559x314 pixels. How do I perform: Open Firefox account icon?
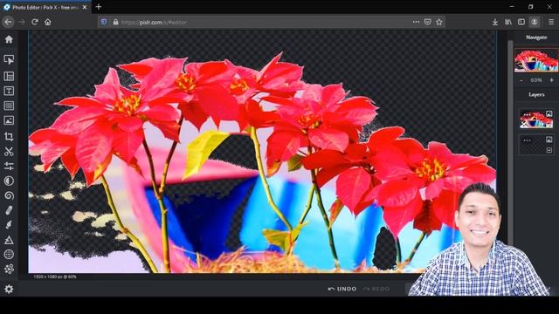(x=535, y=22)
